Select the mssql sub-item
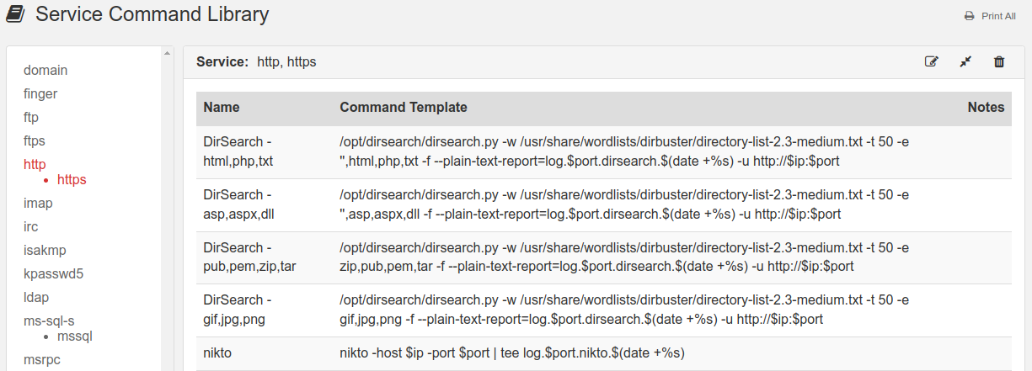Screen dimensions: 1032x371 point(74,337)
